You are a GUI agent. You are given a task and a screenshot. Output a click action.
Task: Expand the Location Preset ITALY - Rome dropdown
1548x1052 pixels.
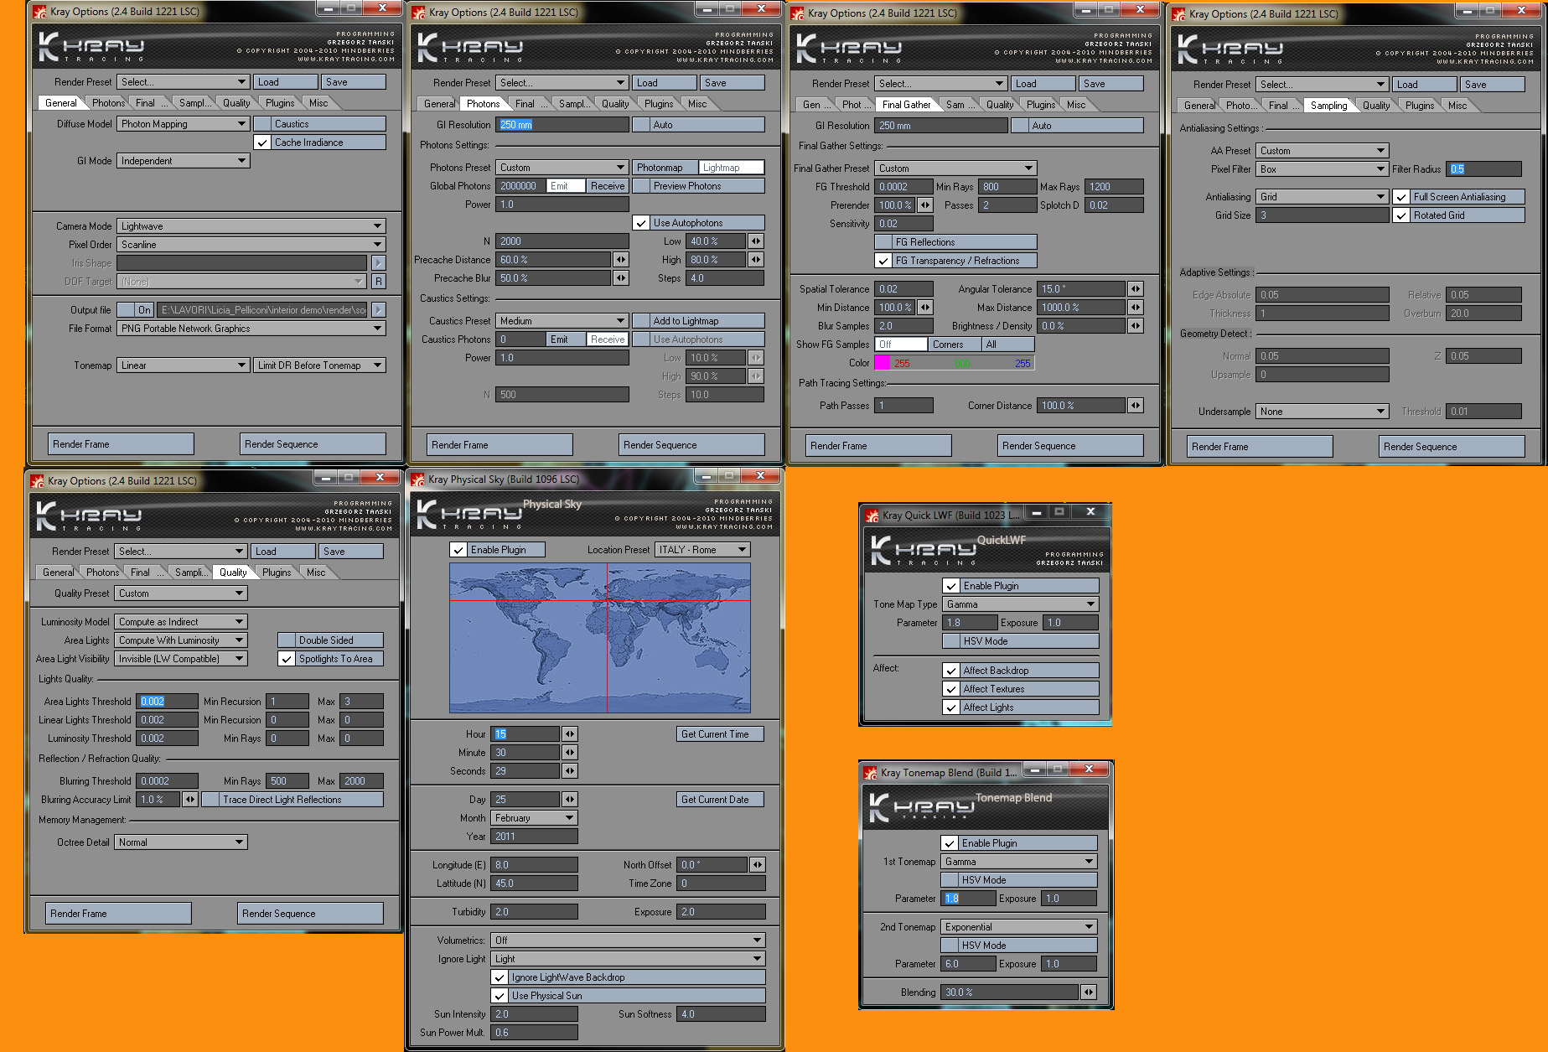coord(702,550)
